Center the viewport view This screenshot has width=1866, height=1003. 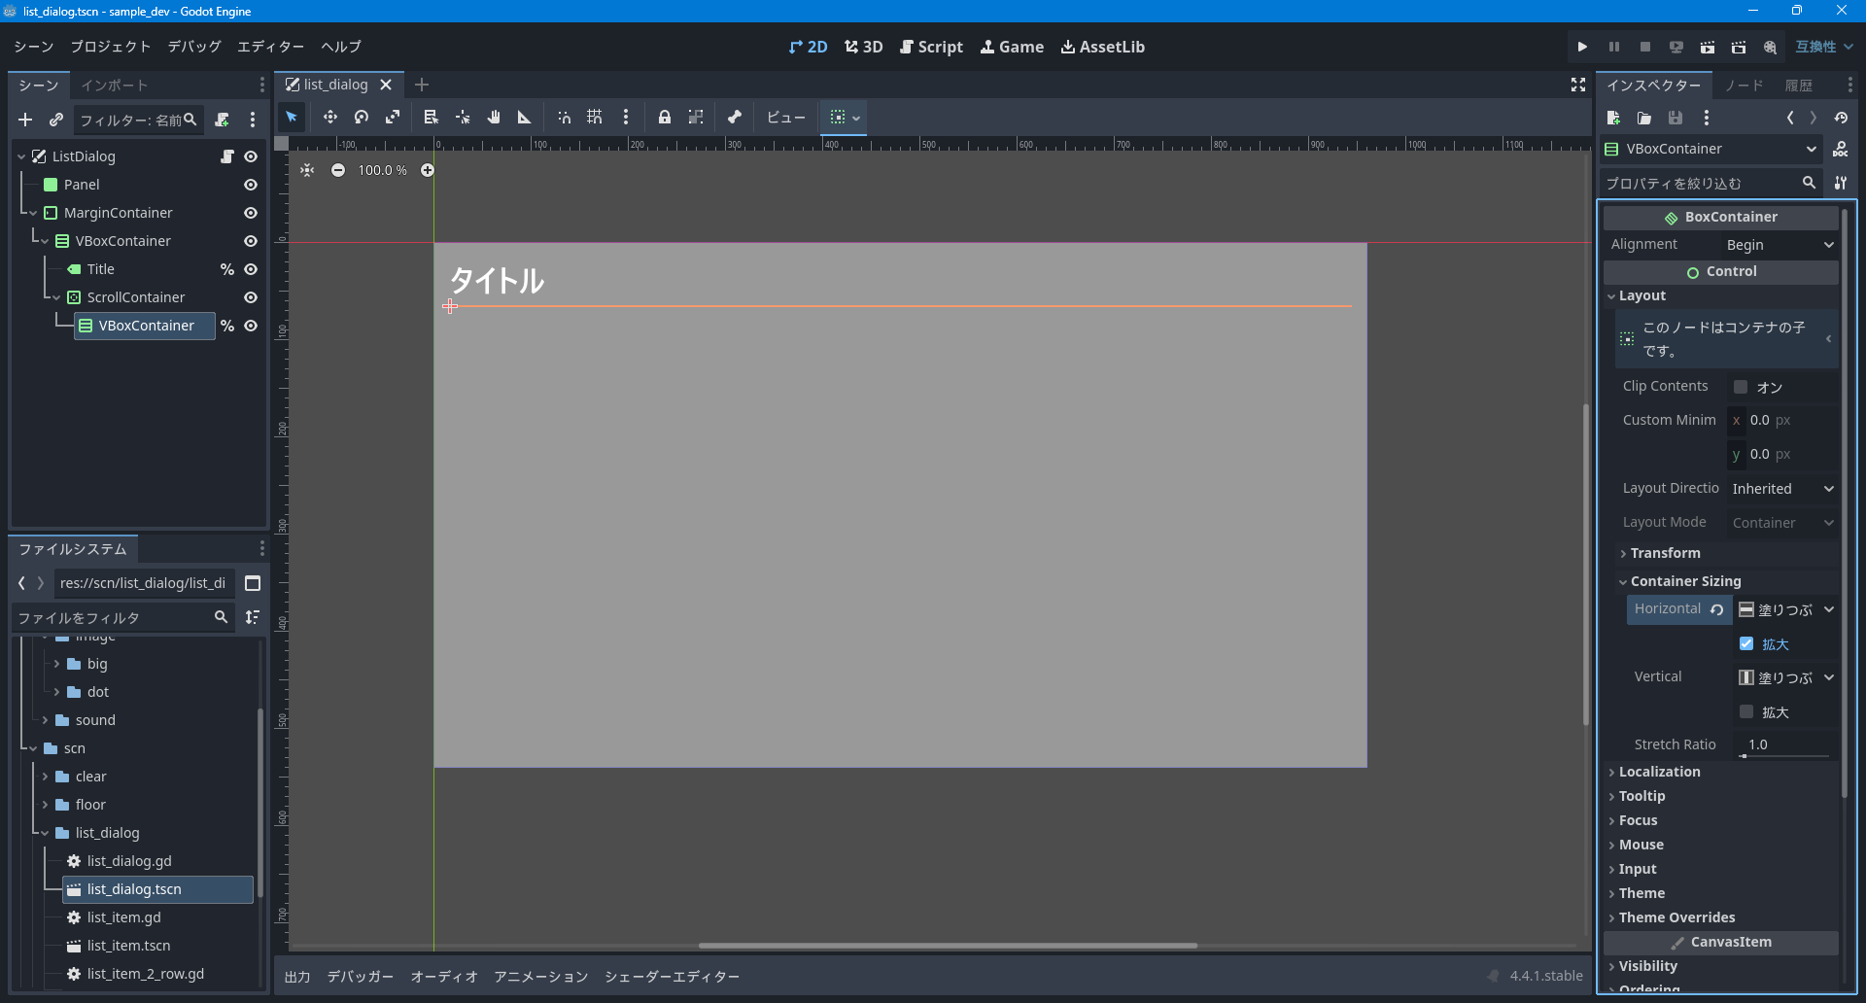307,170
